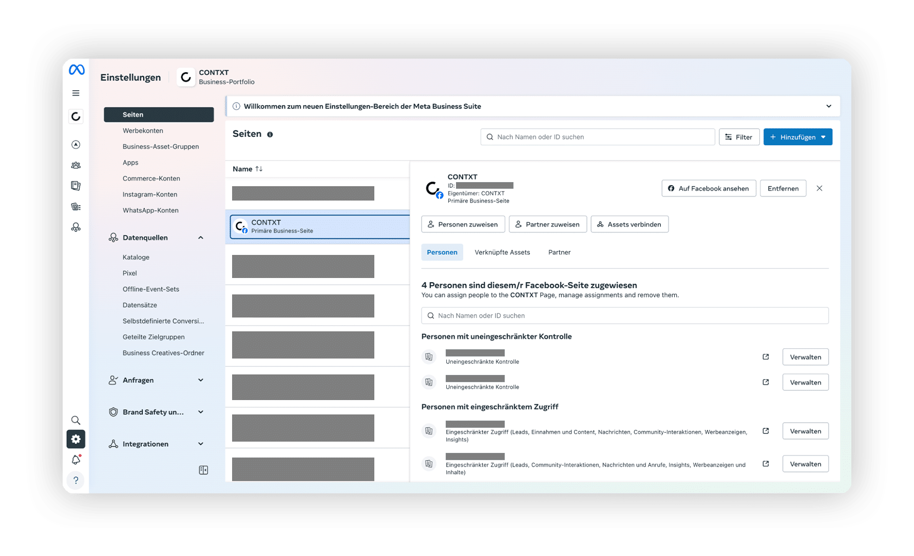Click the Anfragen section icon
Image resolution: width=914 pixels, height=556 pixels.
[113, 380]
